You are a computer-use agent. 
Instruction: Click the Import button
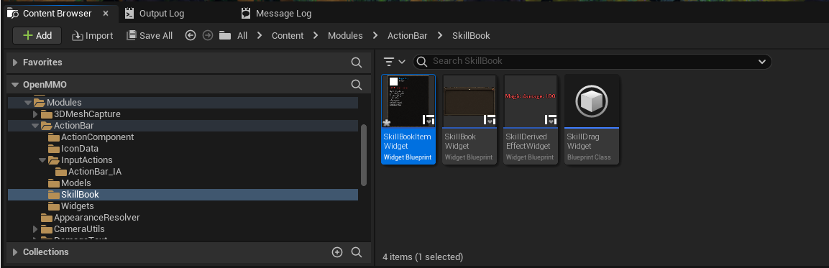point(93,35)
